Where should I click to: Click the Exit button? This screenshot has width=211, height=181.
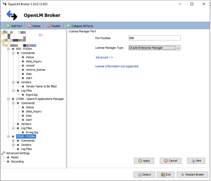(166, 174)
